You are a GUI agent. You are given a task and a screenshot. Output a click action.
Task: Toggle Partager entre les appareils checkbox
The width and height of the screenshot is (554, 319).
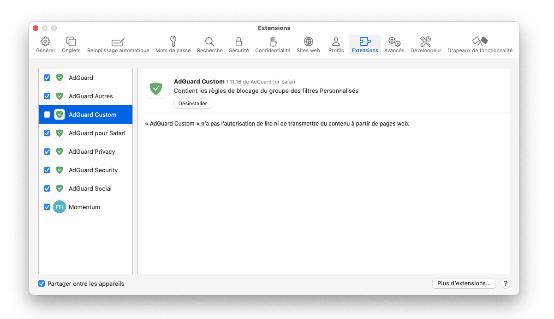pos(42,283)
